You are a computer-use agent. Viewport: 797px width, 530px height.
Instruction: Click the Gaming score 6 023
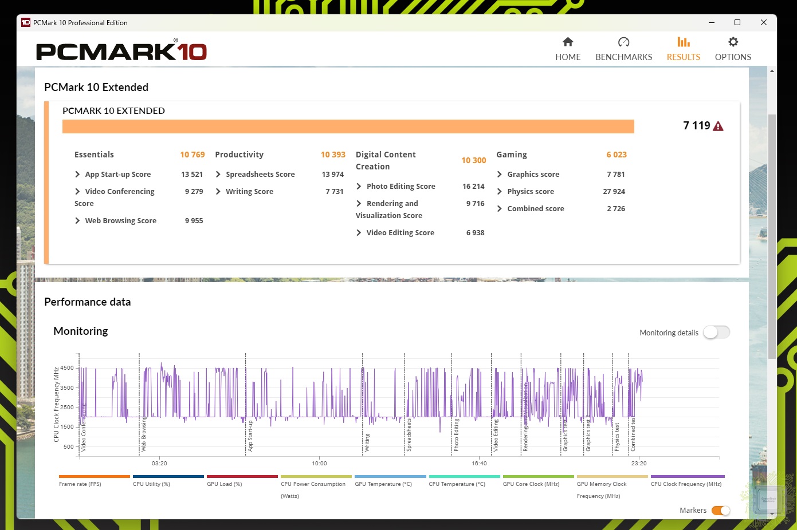coord(617,155)
